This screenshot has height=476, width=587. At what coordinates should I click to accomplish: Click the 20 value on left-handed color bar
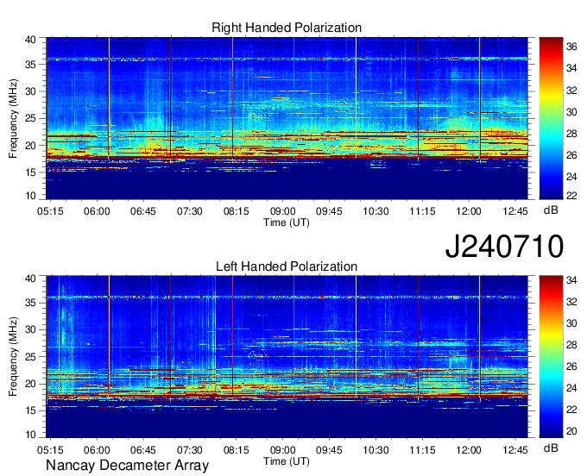[571, 431]
